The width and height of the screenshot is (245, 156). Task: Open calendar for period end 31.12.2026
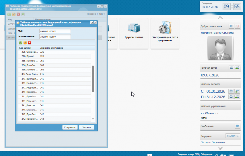[231, 97]
